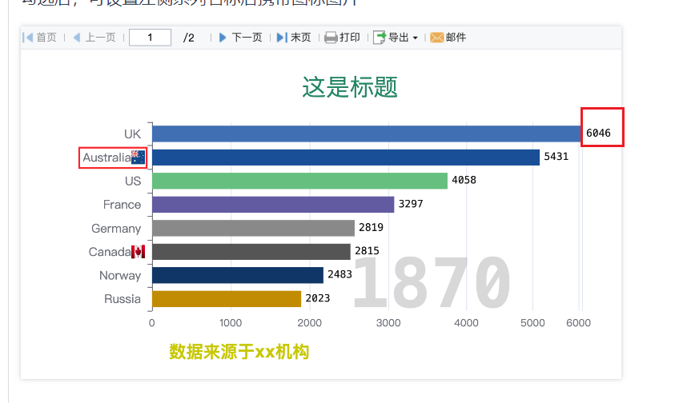Click the Australia axis label text
Screen dimensions: 683x403
click(x=106, y=158)
